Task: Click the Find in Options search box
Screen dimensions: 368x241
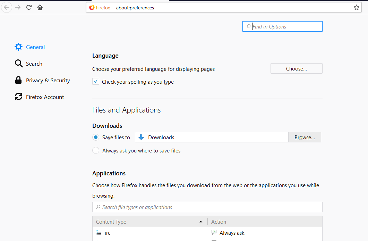Action: [x=282, y=26]
